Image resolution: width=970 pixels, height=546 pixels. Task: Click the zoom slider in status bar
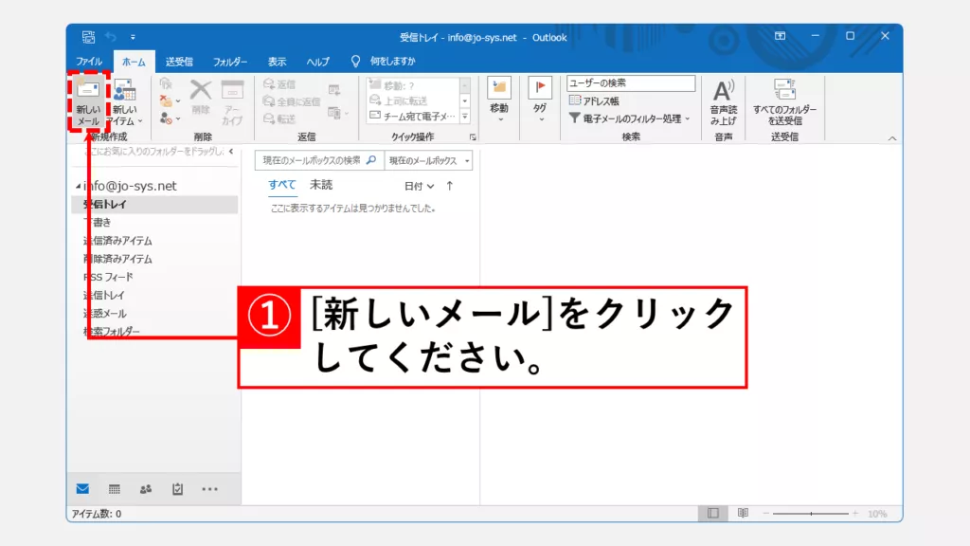click(810, 514)
